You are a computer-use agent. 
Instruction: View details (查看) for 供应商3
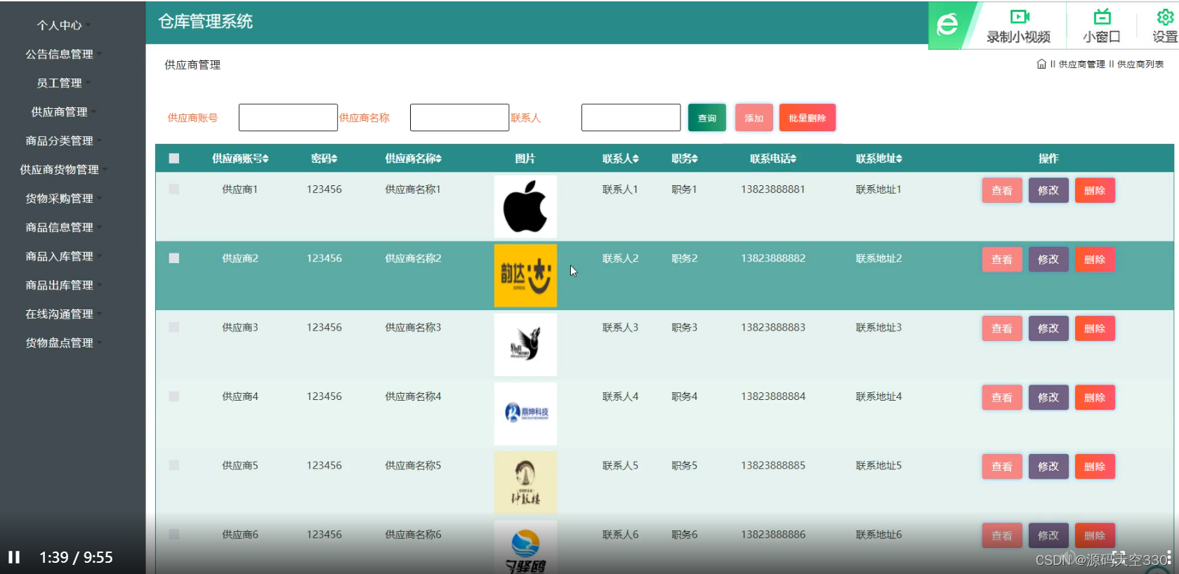click(x=1002, y=328)
